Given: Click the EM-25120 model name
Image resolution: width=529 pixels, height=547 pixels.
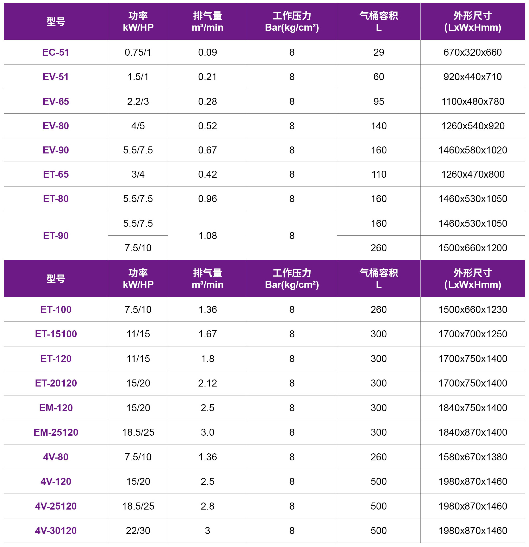Looking at the screenshot, I should 56,432.
